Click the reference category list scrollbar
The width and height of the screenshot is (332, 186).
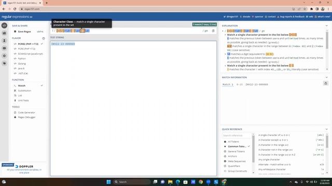coord(254,149)
